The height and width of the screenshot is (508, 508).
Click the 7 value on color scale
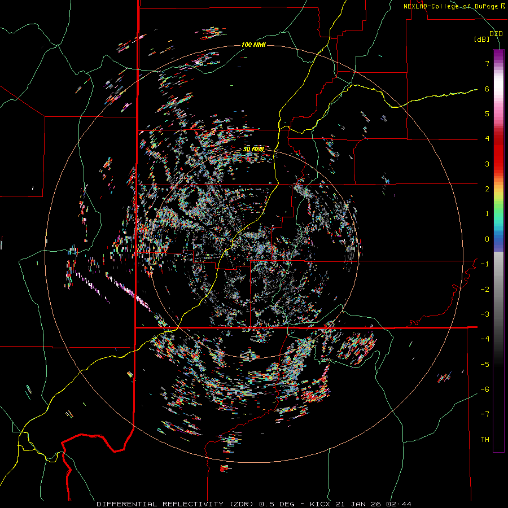[487, 64]
